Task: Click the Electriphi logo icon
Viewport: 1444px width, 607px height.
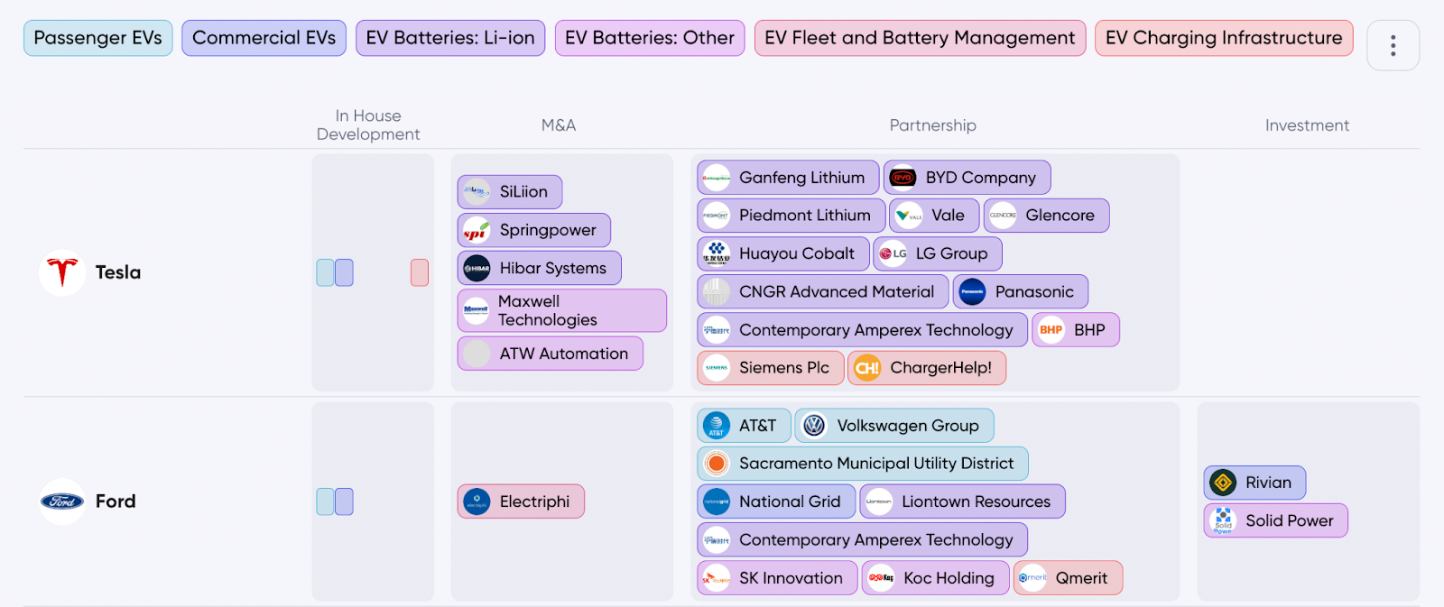Action: [x=477, y=501]
